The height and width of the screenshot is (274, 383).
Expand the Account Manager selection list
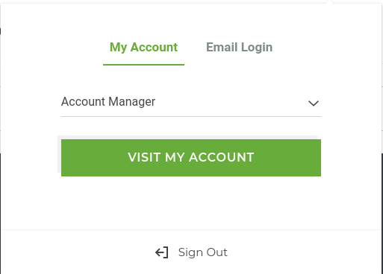pos(191,102)
